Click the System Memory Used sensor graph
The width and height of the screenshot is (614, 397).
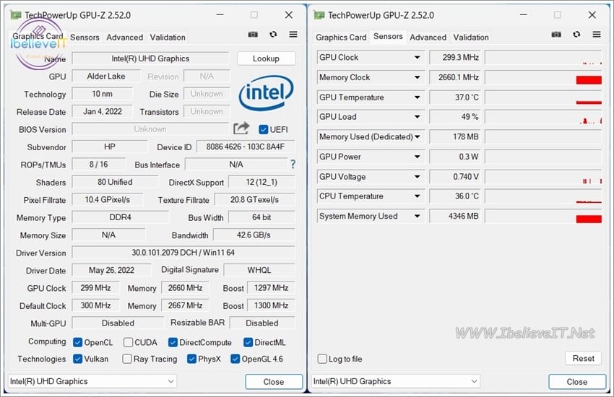click(x=543, y=217)
